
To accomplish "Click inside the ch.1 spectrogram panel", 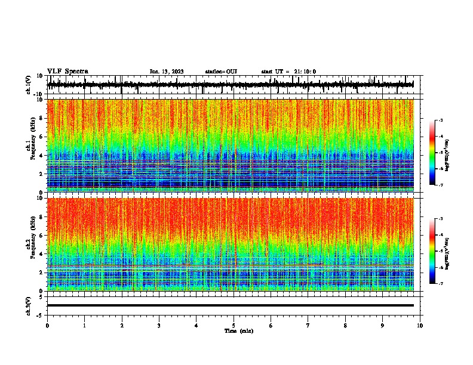I will point(230,146).
